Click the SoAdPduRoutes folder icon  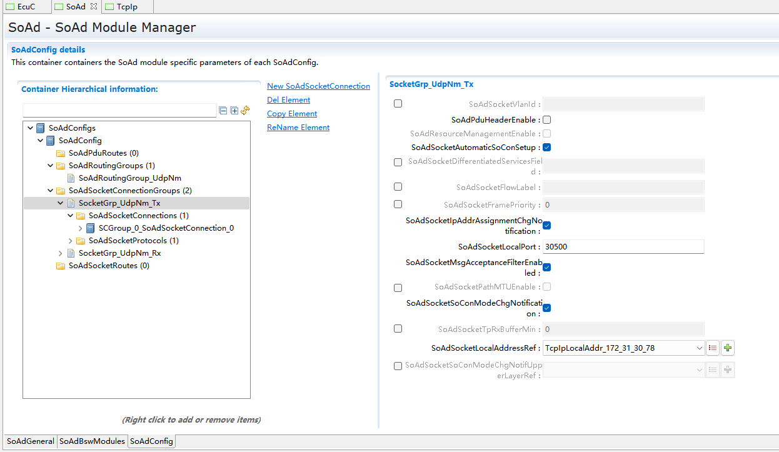pyautogui.click(x=61, y=153)
